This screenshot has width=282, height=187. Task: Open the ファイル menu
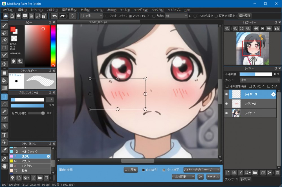(8, 10)
